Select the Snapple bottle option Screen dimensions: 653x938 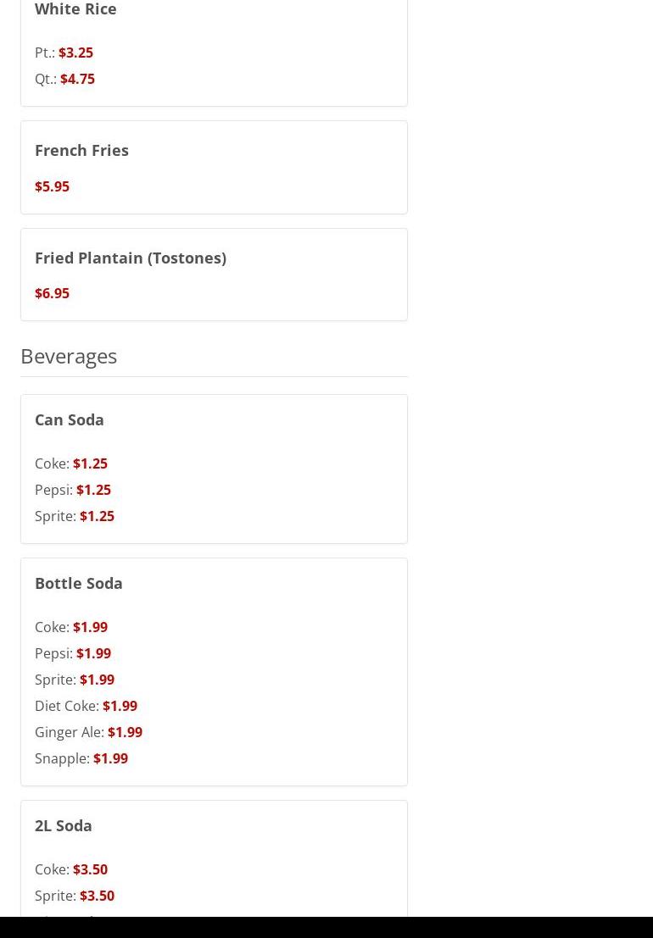click(81, 758)
